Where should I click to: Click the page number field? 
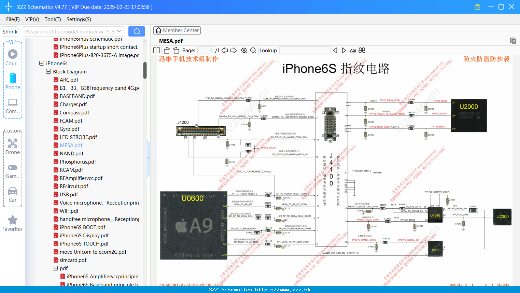pyautogui.click(x=206, y=50)
